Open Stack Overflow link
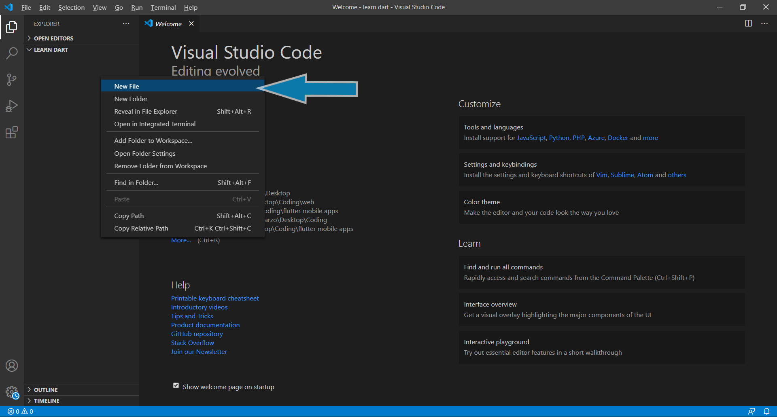Screen dimensions: 777x417 [x=192, y=343]
